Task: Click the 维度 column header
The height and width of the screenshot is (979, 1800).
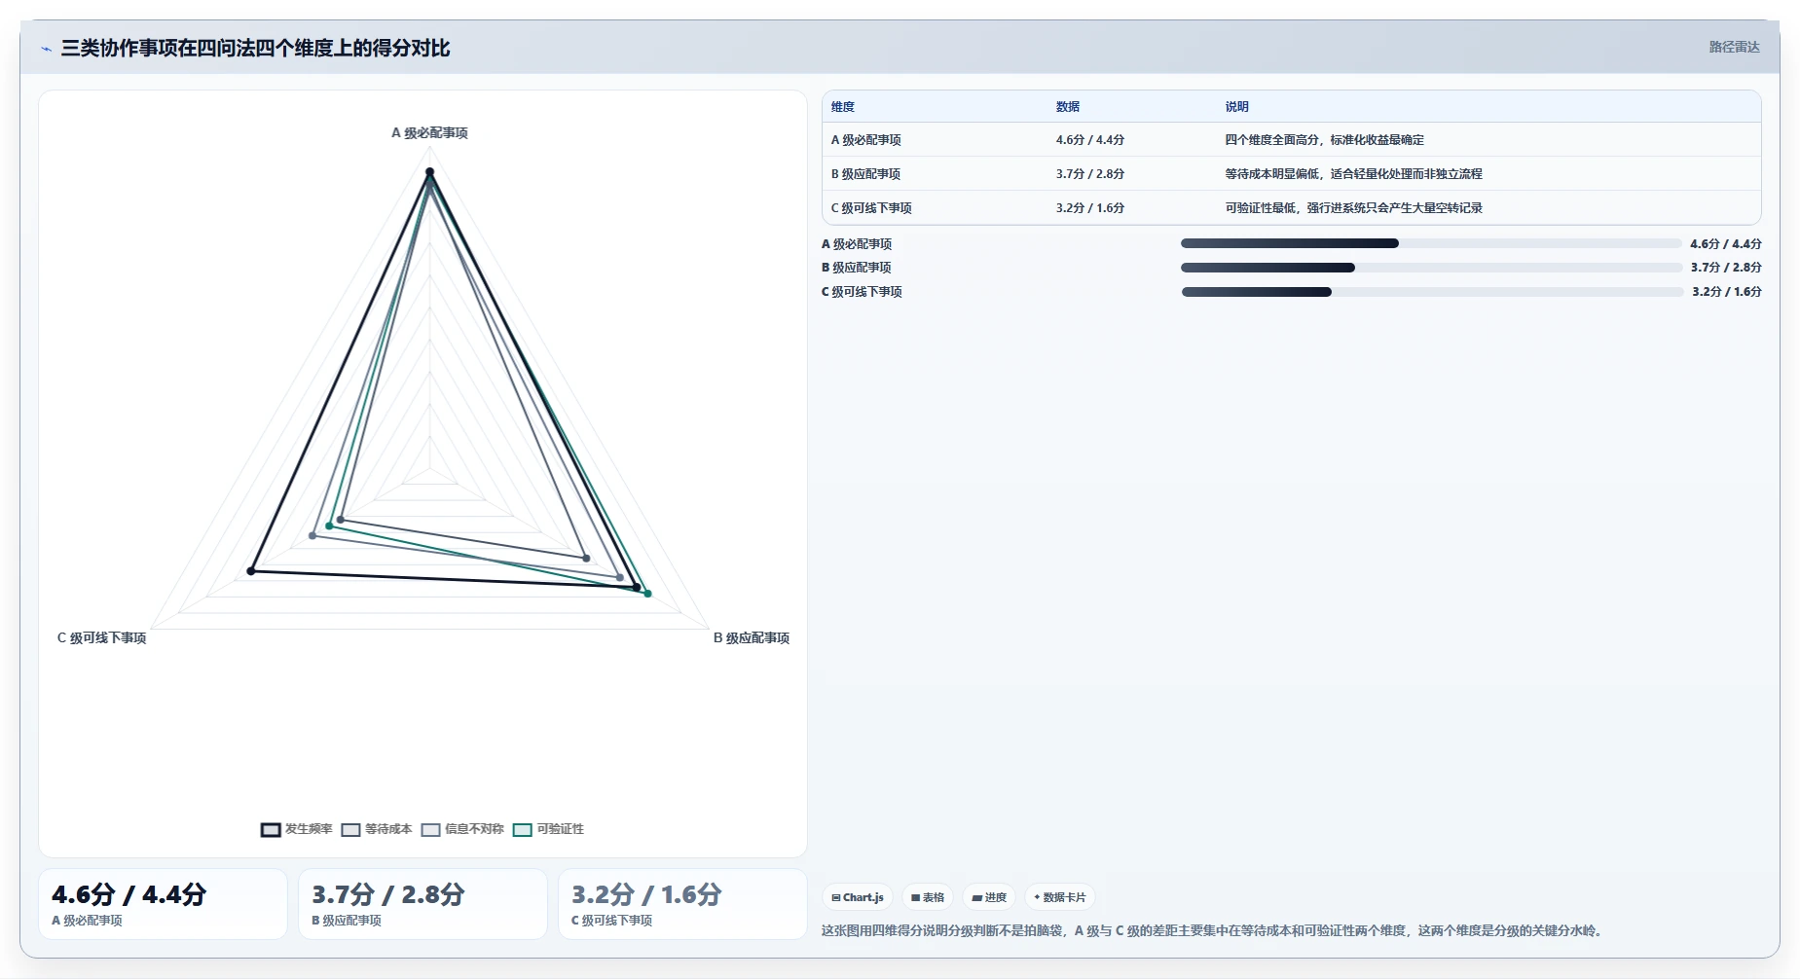Action: click(843, 107)
